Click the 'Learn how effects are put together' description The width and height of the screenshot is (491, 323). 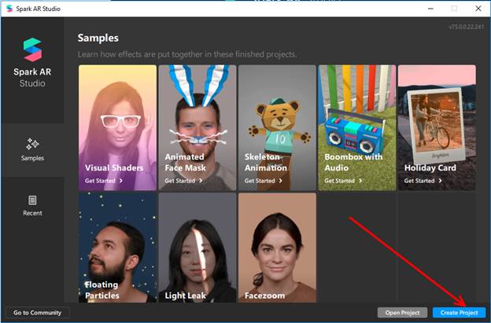coord(187,54)
